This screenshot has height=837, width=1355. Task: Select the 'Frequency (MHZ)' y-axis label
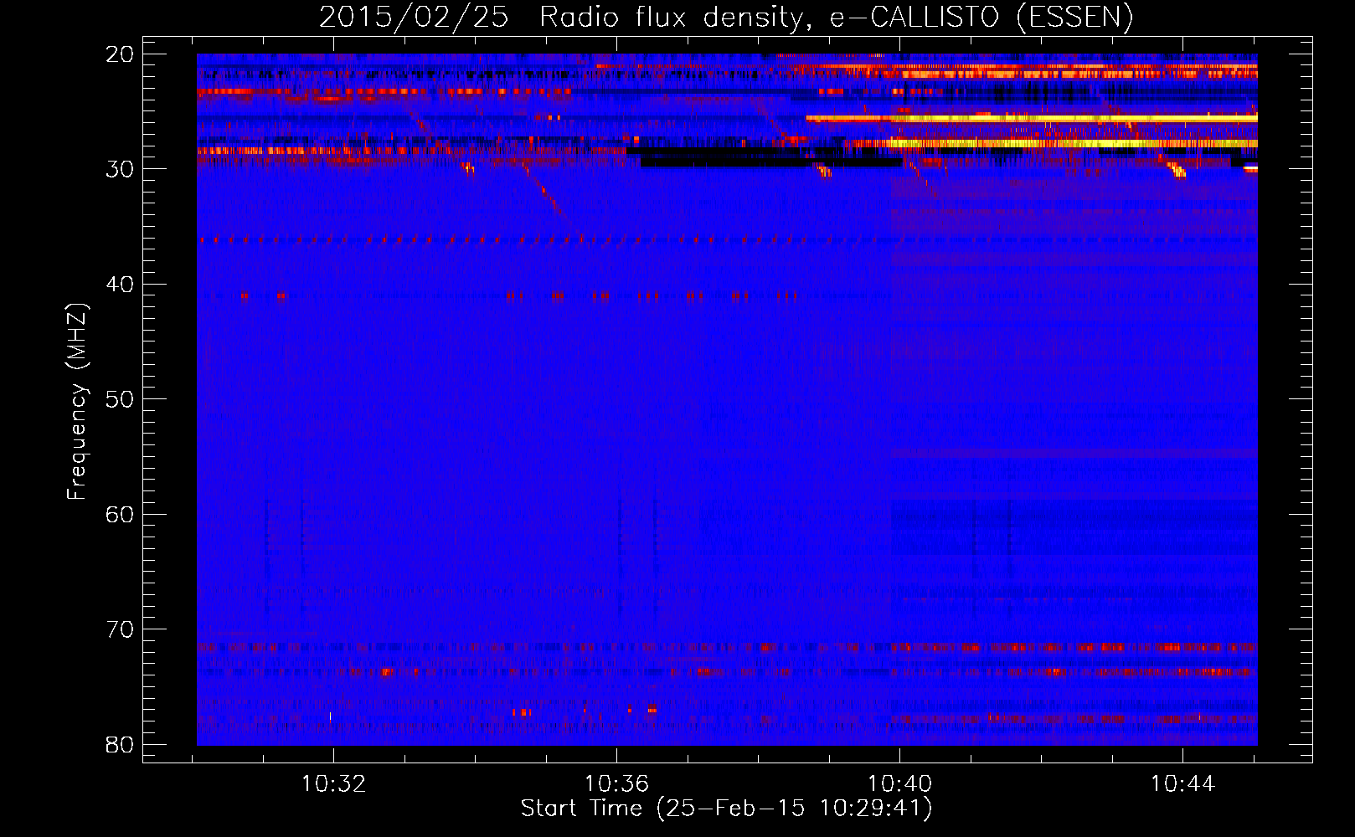(77, 402)
